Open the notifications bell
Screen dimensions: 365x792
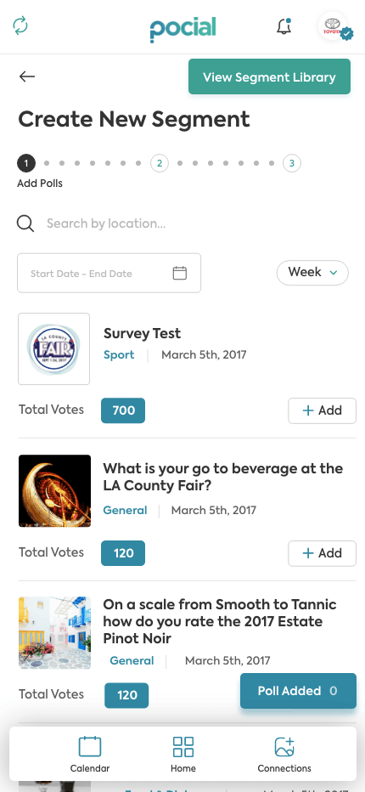[284, 26]
